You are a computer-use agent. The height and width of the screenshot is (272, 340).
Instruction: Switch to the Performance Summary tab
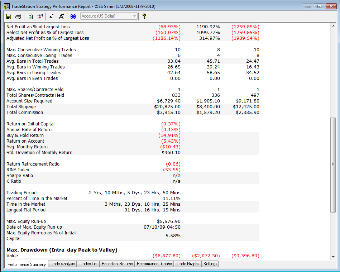[27, 264]
